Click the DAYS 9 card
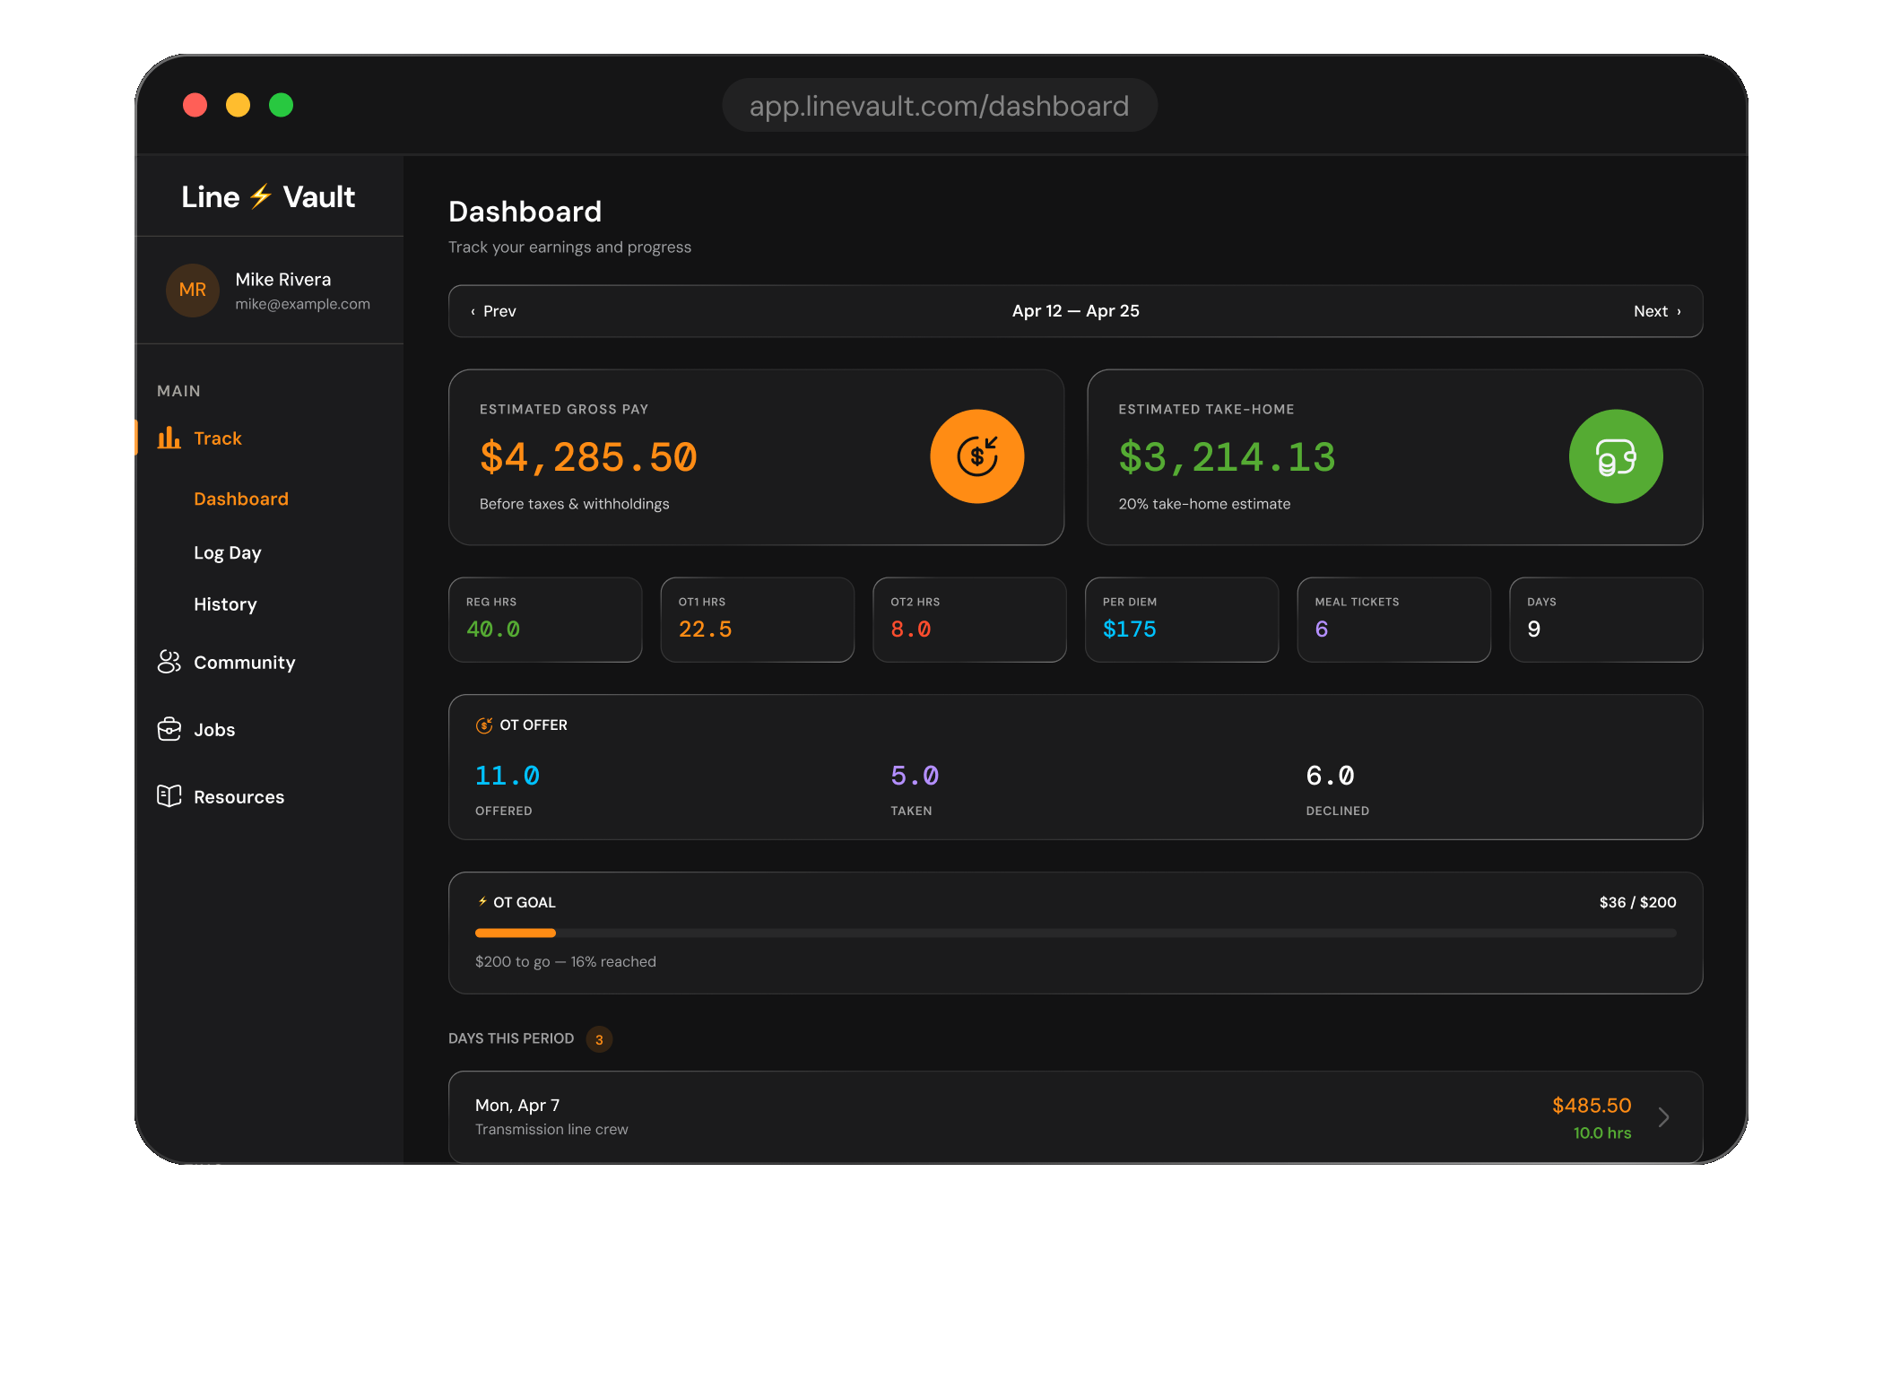 pos(1606,620)
